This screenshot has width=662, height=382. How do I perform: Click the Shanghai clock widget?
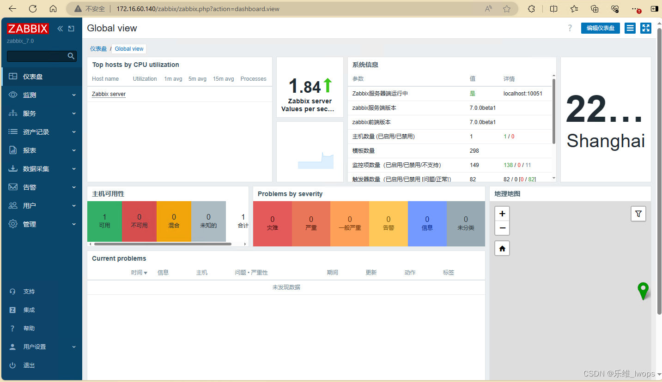coord(606,119)
